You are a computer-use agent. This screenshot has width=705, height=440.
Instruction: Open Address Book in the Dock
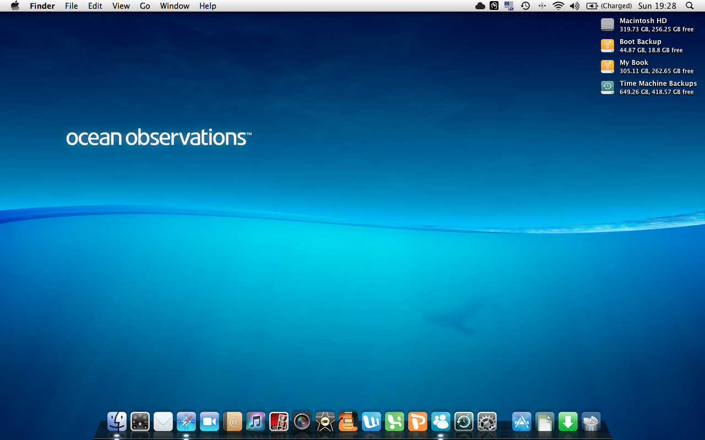point(232,422)
